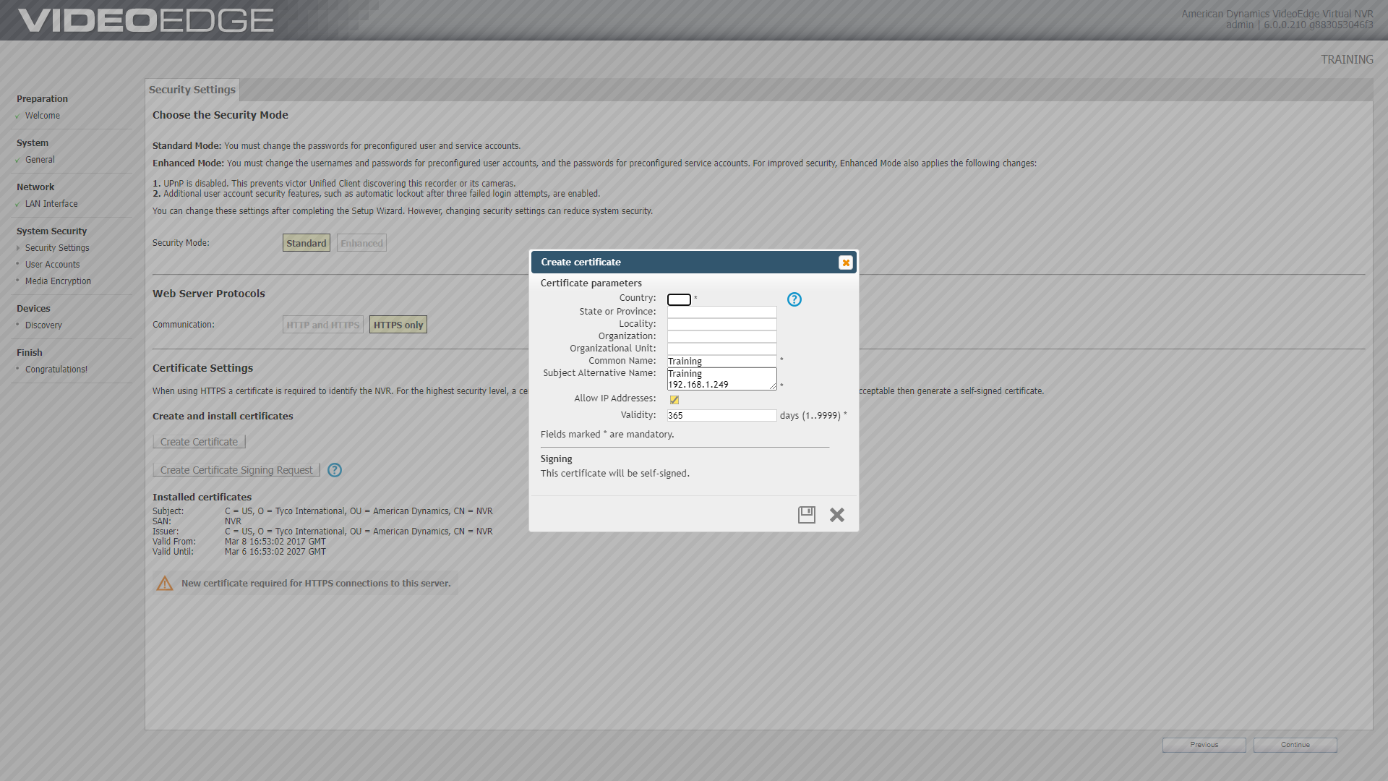Open Media Encryption sidebar item
1388x781 pixels.
tap(58, 281)
